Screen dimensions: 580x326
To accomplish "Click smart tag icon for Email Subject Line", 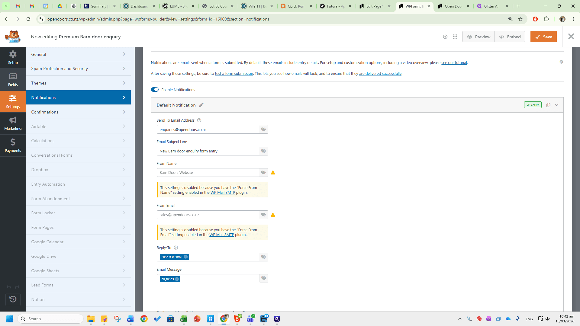I will tap(263, 151).
